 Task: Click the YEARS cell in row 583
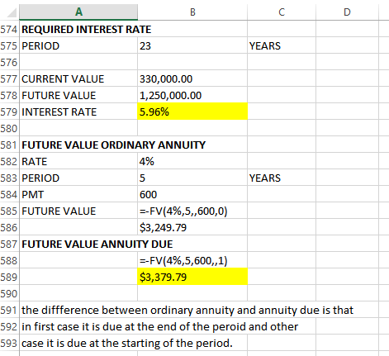tap(282, 178)
